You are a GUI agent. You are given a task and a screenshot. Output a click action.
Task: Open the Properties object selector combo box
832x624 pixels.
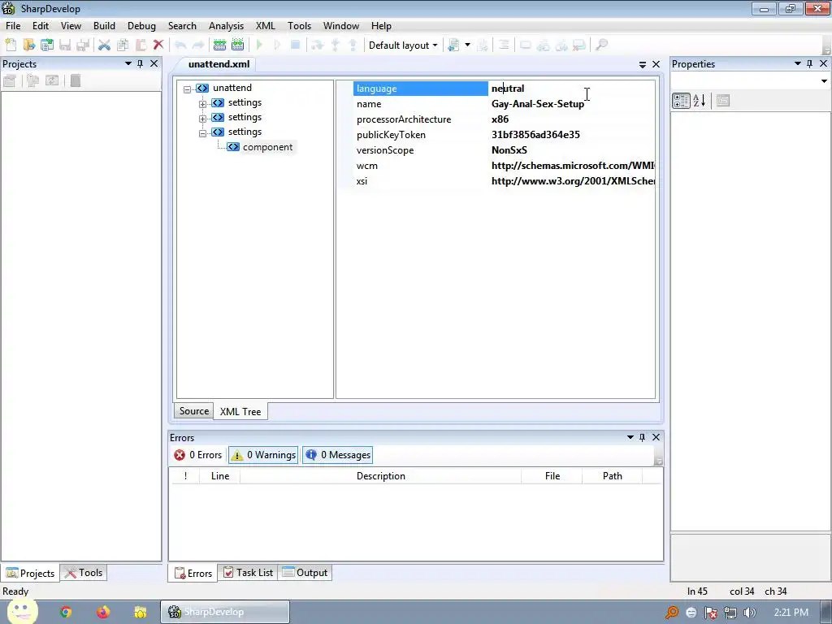click(750, 81)
